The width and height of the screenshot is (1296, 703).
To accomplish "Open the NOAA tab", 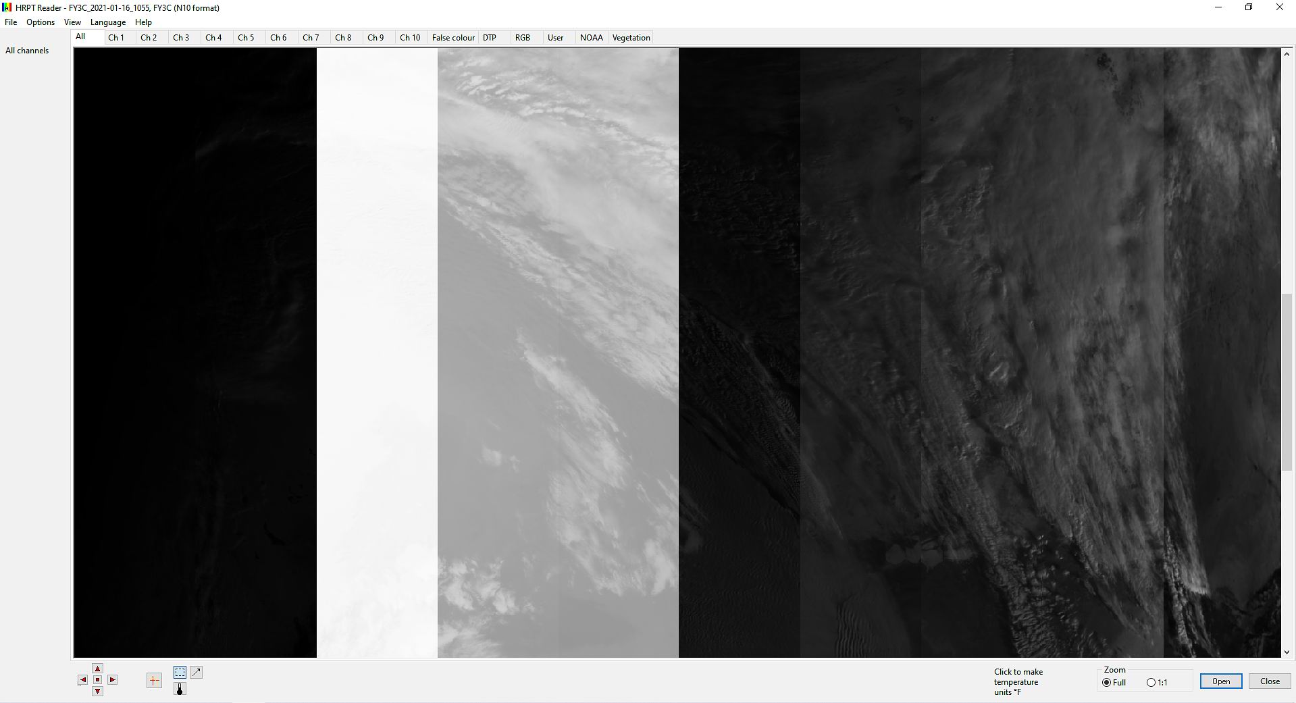I will point(592,38).
